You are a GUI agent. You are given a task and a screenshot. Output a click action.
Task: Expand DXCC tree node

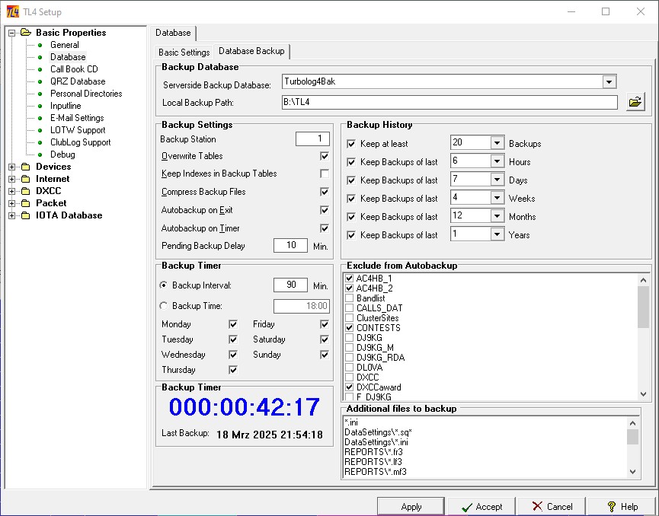coord(11,191)
